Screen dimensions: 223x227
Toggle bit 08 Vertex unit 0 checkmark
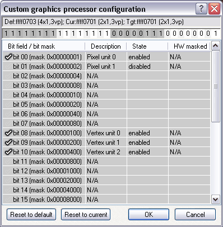(8, 133)
